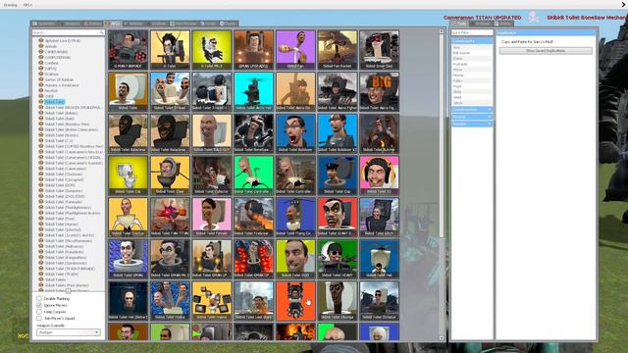Select the Skibidi Toilet Insane icon
628x353 pixels.
pyautogui.click(x=212, y=301)
